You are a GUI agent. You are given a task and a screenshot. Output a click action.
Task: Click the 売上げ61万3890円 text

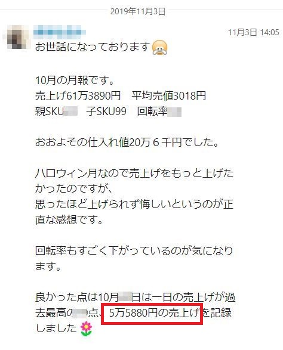(x=78, y=96)
